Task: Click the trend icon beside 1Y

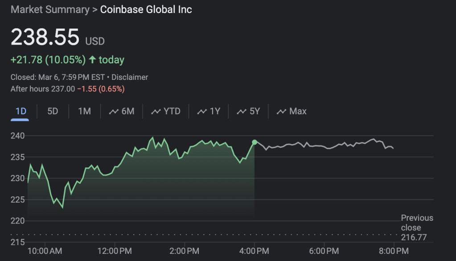Action: 202,112
